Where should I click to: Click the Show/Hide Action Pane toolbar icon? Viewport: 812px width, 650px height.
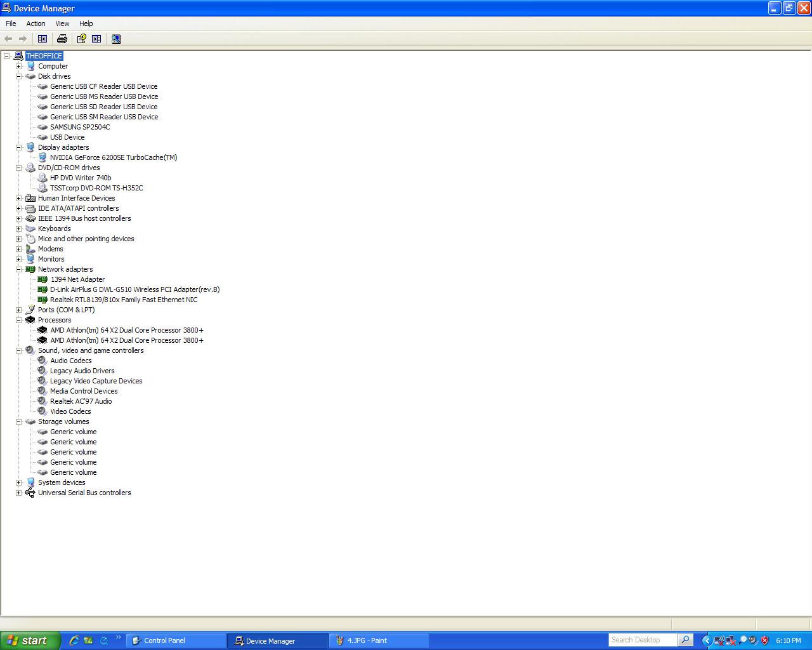click(x=96, y=39)
